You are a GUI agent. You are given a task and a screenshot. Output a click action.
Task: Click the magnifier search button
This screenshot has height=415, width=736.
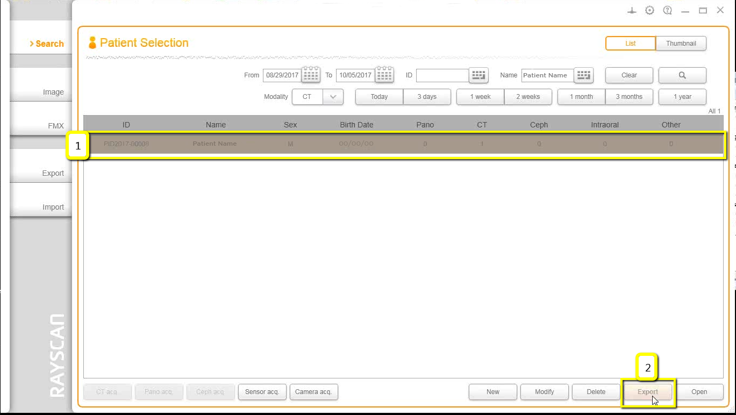[x=682, y=75]
